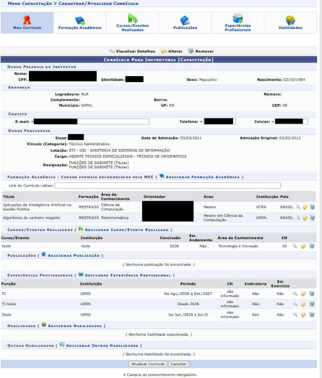Edit the course 'teste' 2026 row
The height and width of the screenshot is (378, 322).
pyautogui.click(x=303, y=246)
